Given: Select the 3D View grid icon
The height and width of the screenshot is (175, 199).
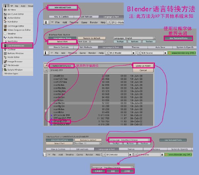Looking at the screenshot, I should coord(5,10).
